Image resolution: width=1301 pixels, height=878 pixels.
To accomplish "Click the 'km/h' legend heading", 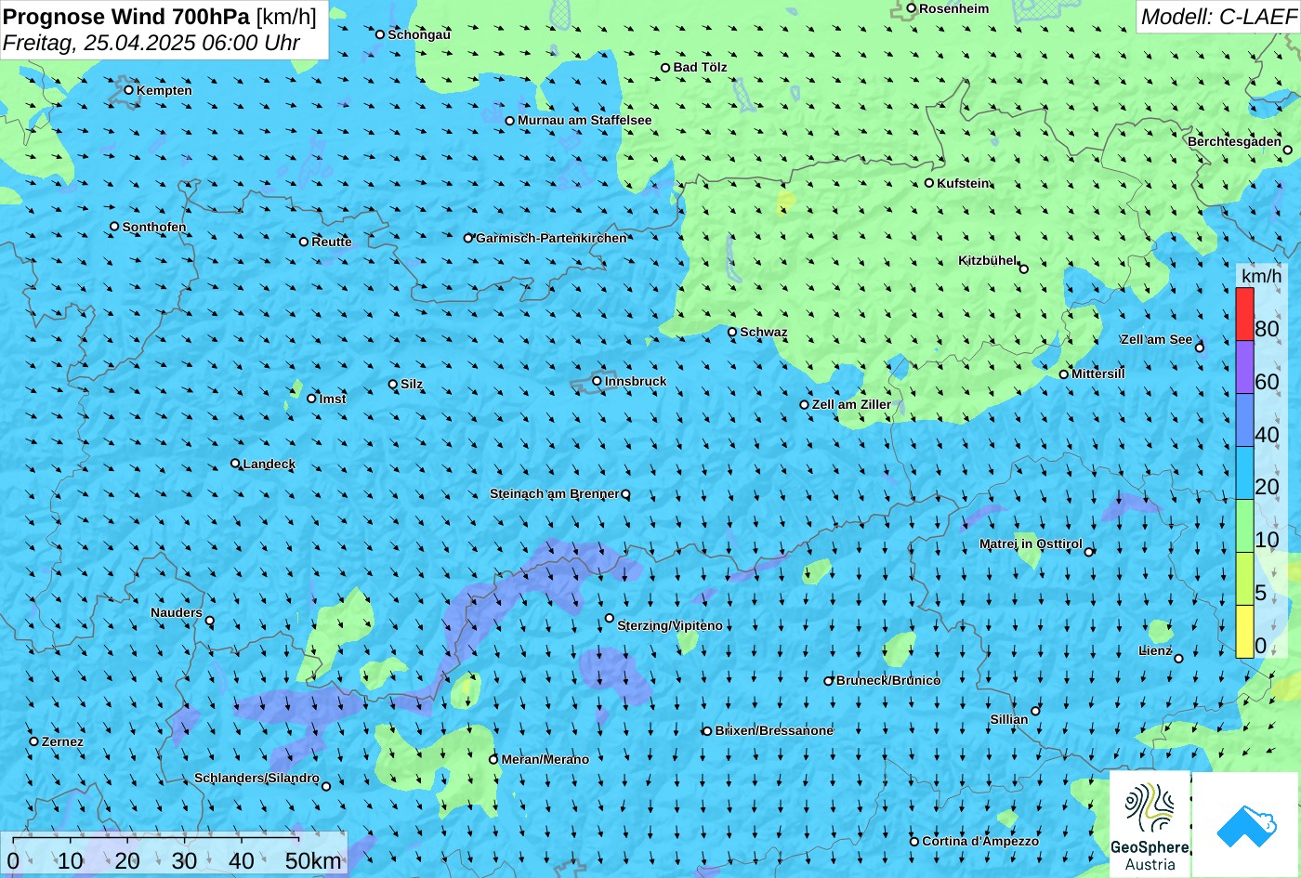I will coord(1261,276).
